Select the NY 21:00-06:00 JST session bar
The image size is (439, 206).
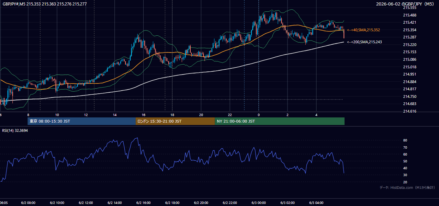coord(280,121)
